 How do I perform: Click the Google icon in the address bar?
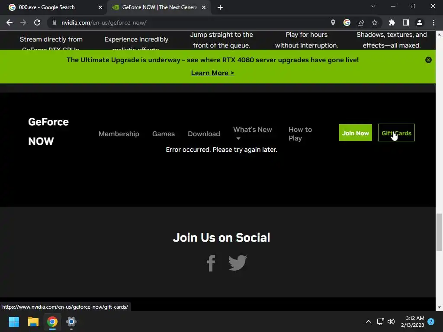[347, 22]
